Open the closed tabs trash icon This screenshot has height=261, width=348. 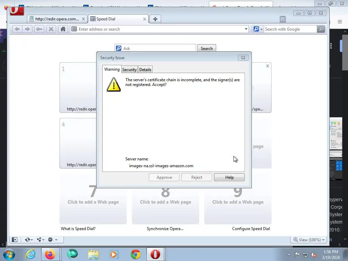[x=282, y=19]
